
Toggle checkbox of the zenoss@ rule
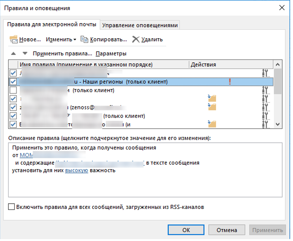point(13,107)
